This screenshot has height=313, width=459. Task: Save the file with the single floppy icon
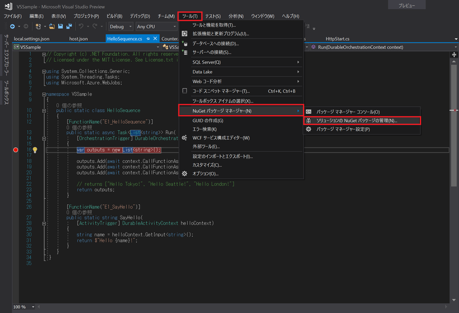point(61,26)
